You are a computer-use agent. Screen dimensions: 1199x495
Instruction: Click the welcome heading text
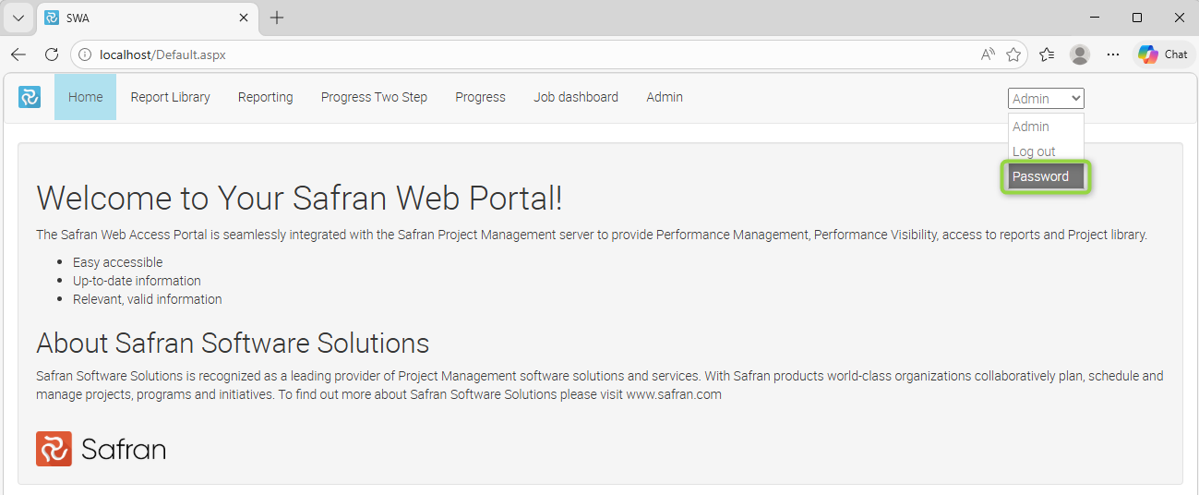coord(299,198)
